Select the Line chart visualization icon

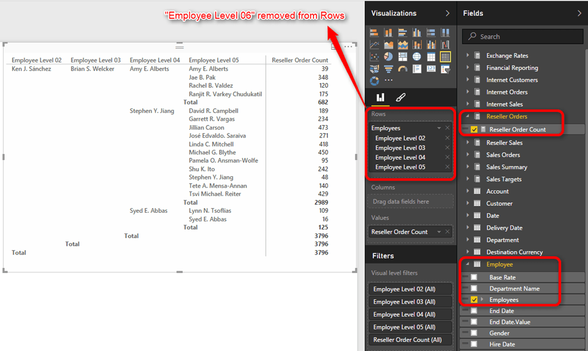pos(374,44)
